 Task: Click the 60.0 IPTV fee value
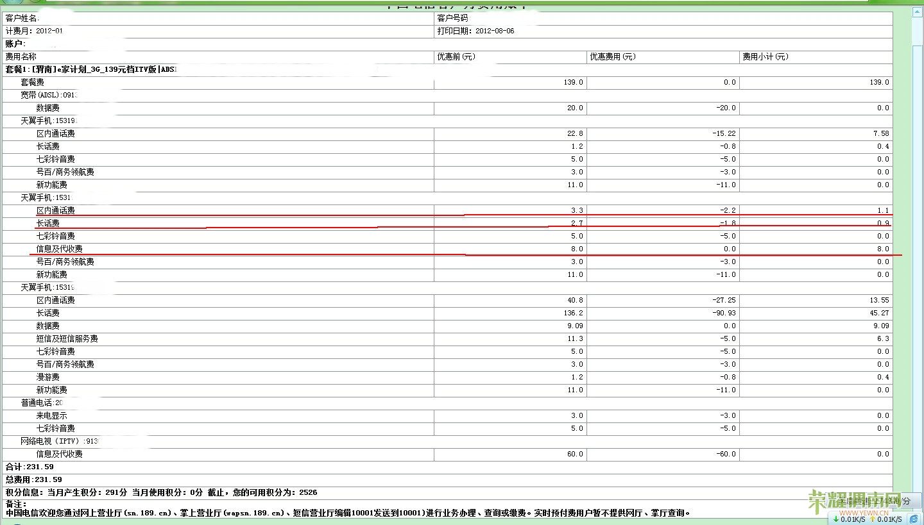pos(576,454)
